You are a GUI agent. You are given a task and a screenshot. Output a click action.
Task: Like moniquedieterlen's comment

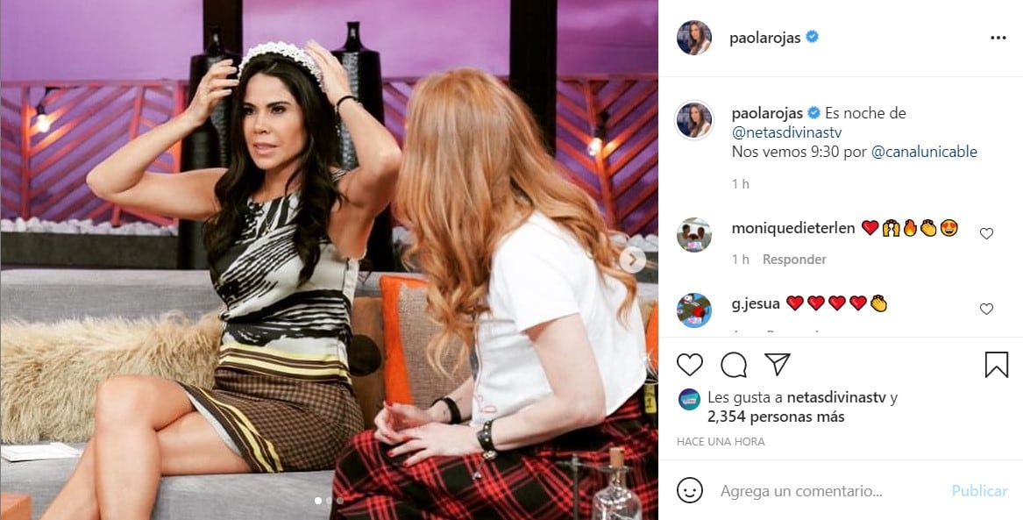click(x=986, y=233)
